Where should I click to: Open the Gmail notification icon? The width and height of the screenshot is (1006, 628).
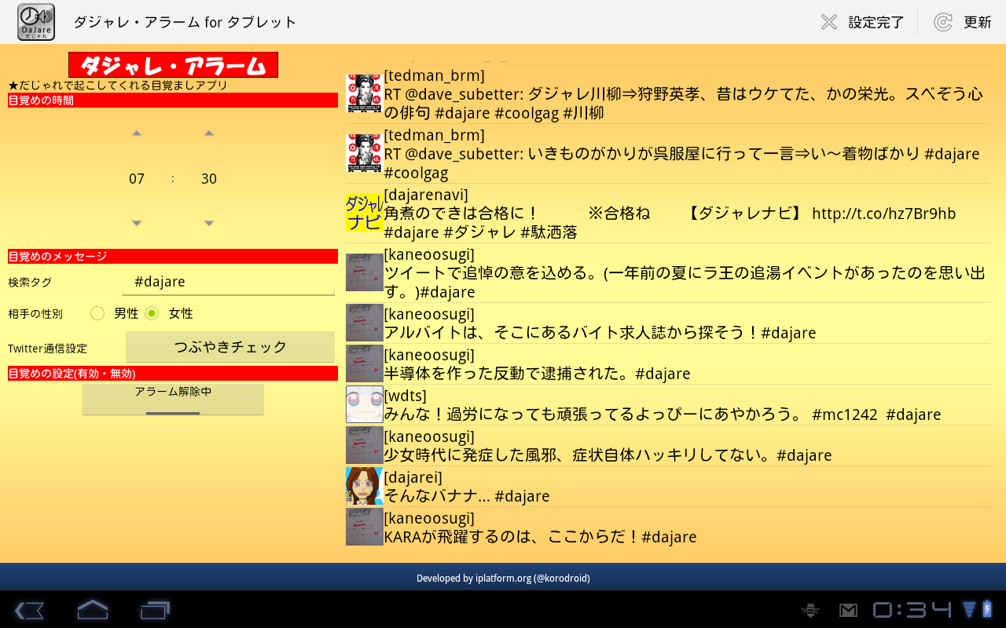click(848, 610)
